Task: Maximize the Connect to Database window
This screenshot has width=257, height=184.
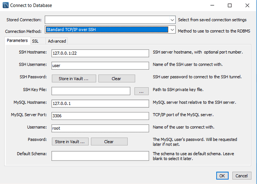Action: pos(230,6)
